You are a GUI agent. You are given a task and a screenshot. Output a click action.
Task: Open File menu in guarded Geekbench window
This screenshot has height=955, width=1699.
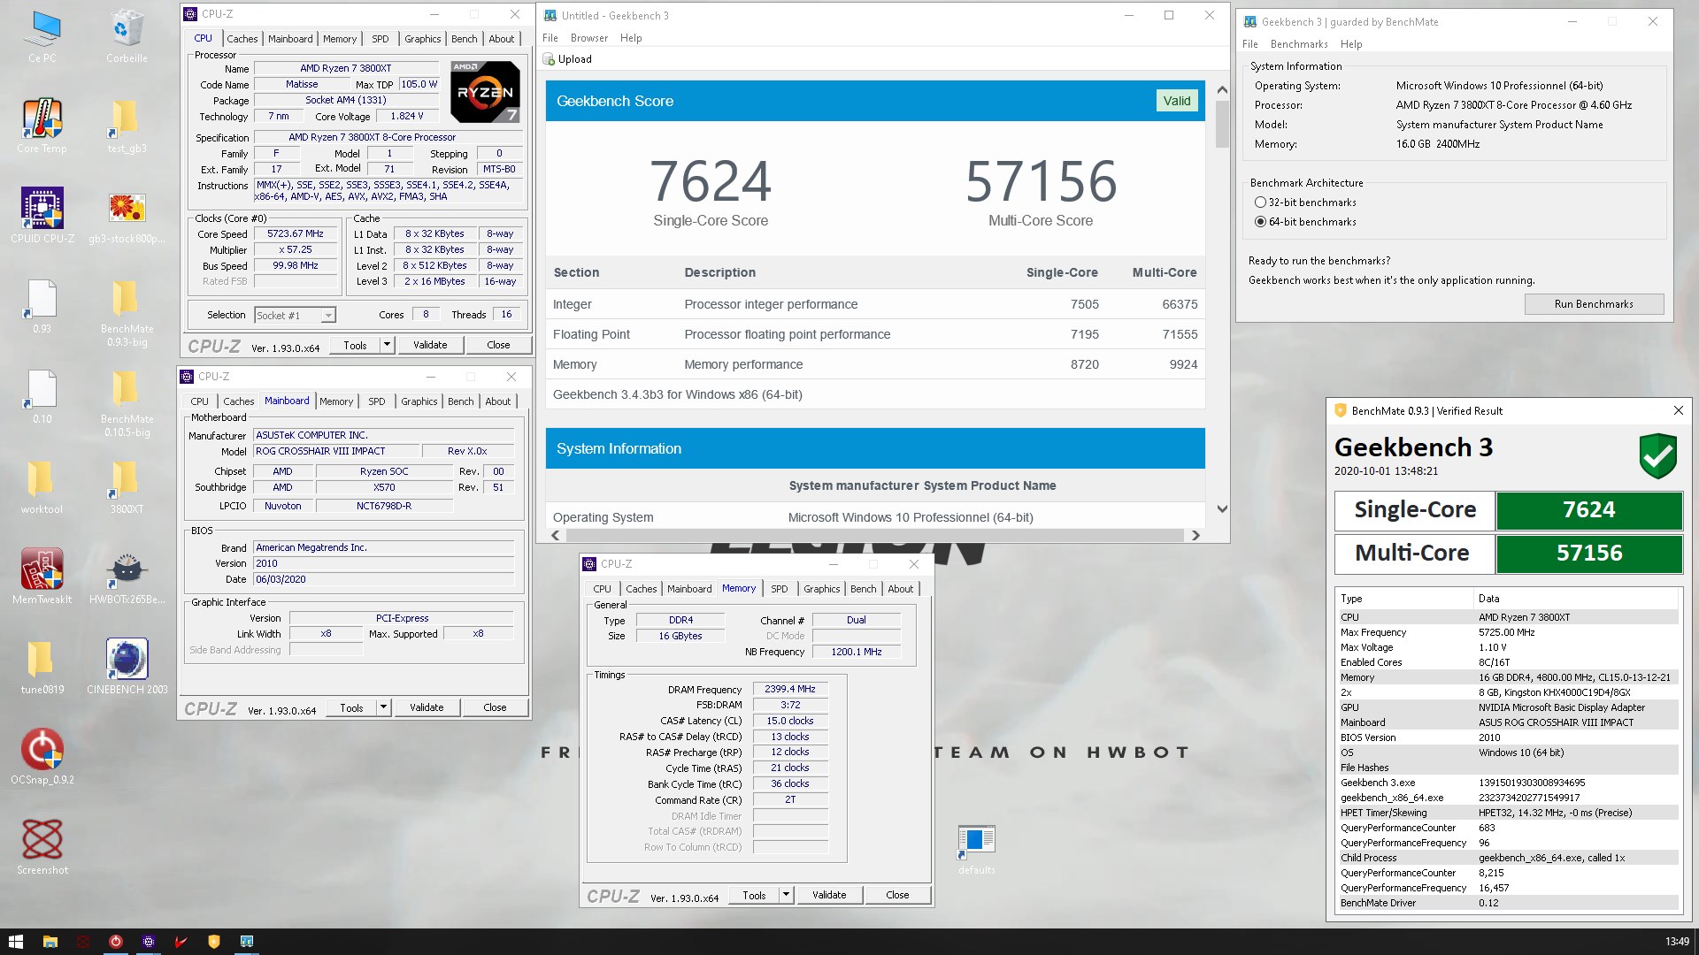[1249, 44]
